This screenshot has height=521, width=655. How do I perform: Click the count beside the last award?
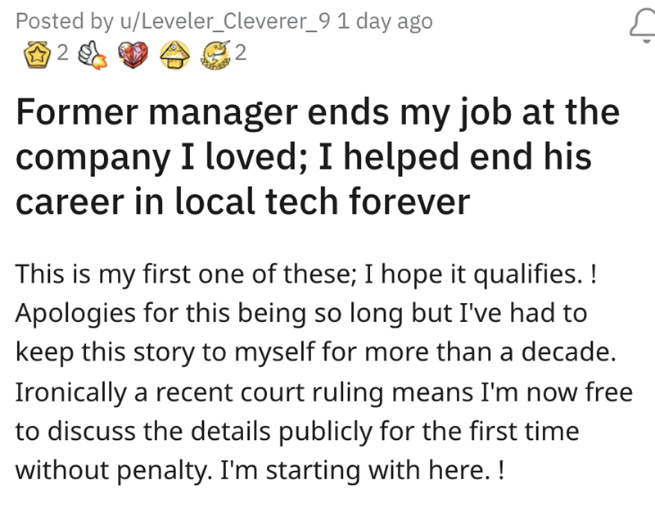(x=239, y=55)
